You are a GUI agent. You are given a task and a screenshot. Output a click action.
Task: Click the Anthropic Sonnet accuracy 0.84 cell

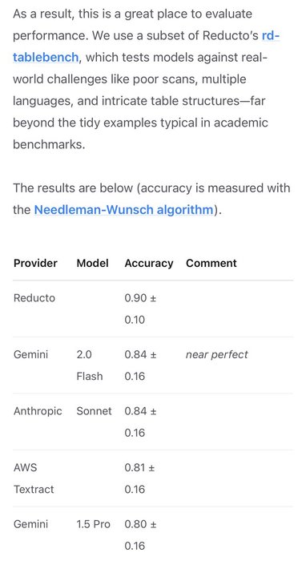(x=140, y=422)
